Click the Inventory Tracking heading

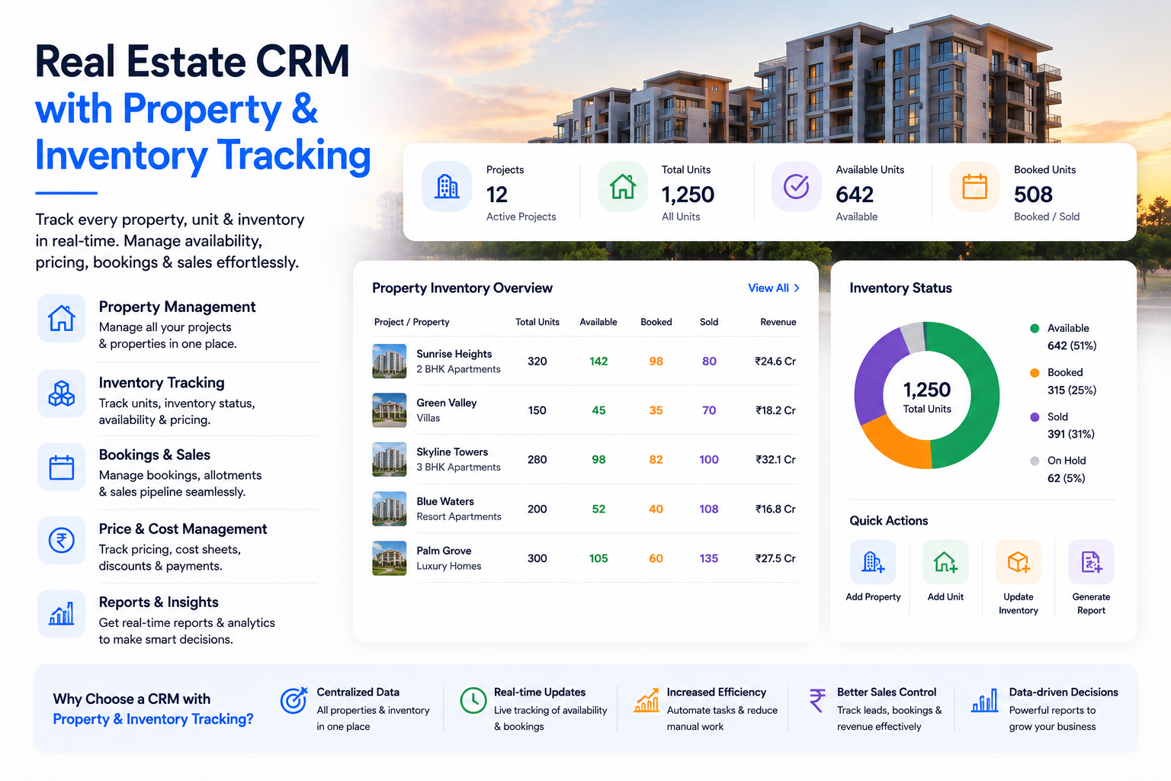coord(162,382)
